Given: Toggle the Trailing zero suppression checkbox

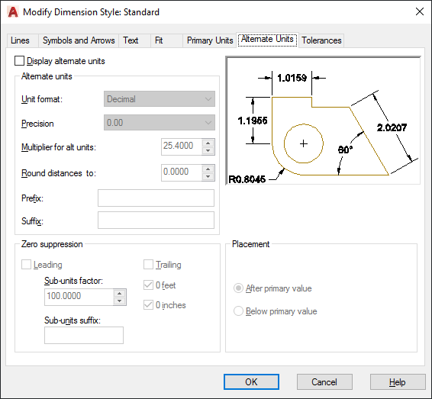Looking at the screenshot, I should pyautogui.click(x=148, y=265).
